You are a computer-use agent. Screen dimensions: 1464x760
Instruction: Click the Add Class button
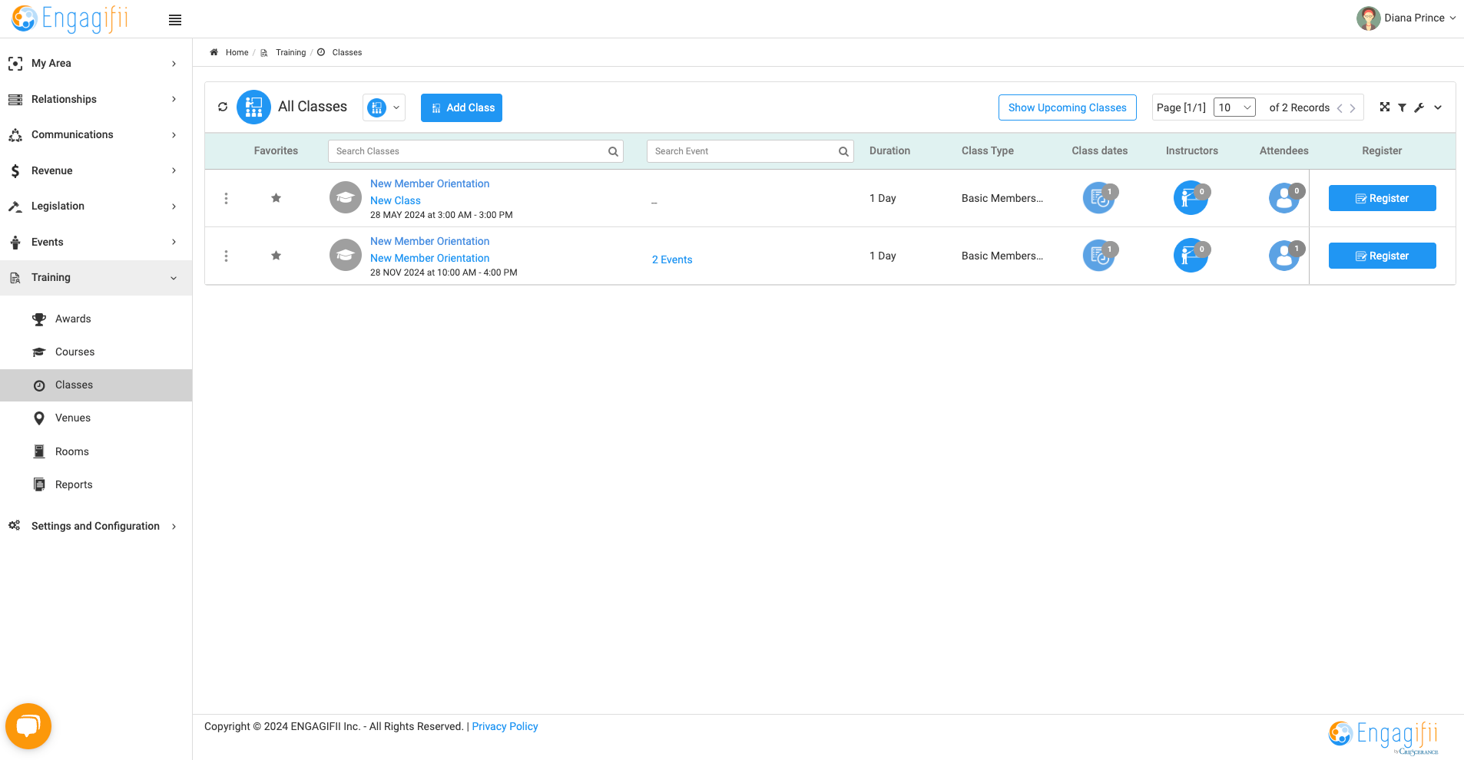(462, 107)
